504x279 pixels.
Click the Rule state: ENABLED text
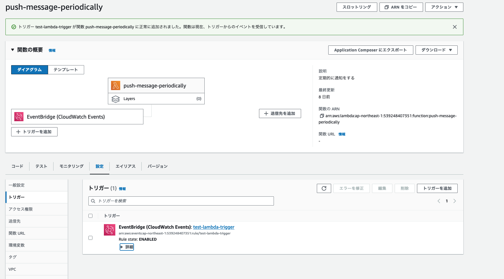[138, 239]
